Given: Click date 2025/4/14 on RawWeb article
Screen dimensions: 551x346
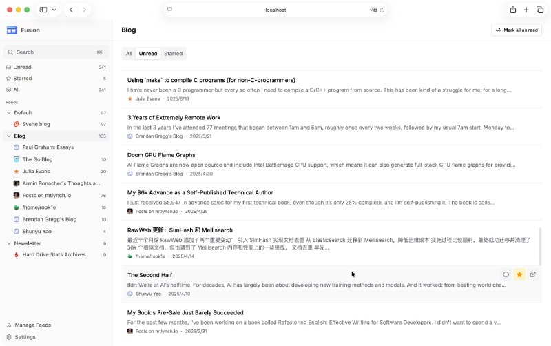Looking at the screenshot, I should [x=183, y=256].
